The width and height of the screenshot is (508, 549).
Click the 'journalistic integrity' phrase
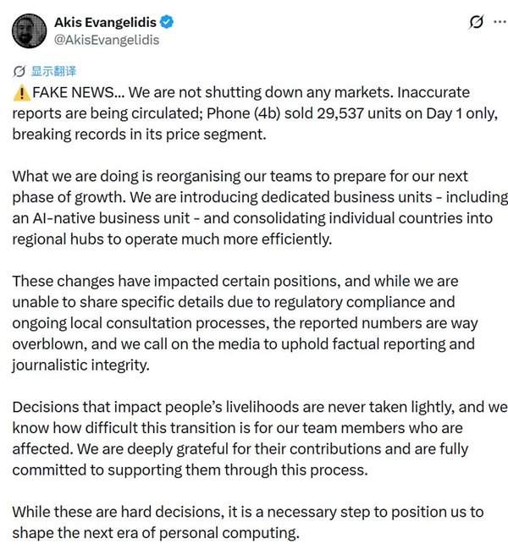(x=81, y=365)
